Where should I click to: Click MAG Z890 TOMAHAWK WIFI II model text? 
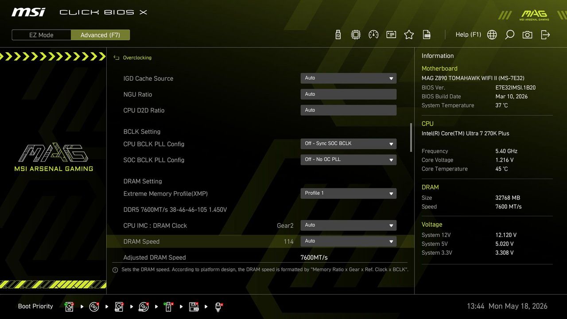tap(473, 78)
